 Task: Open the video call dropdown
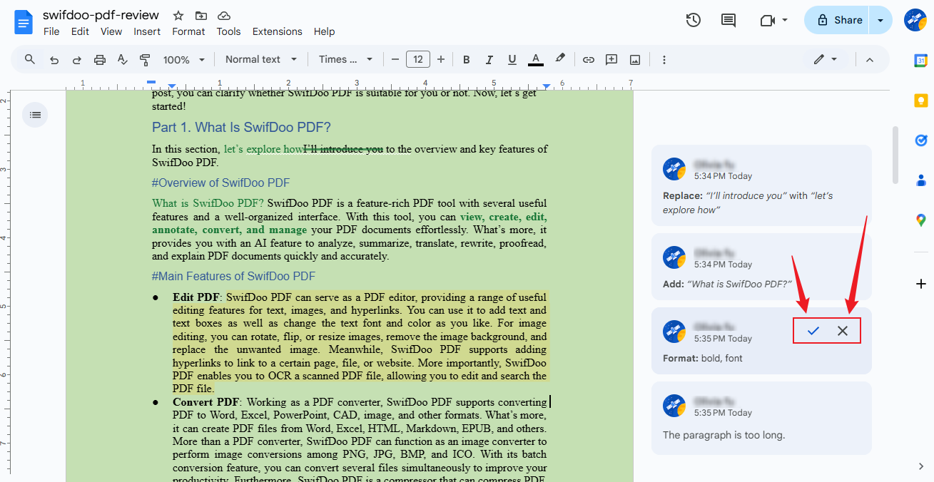click(x=773, y=20)
